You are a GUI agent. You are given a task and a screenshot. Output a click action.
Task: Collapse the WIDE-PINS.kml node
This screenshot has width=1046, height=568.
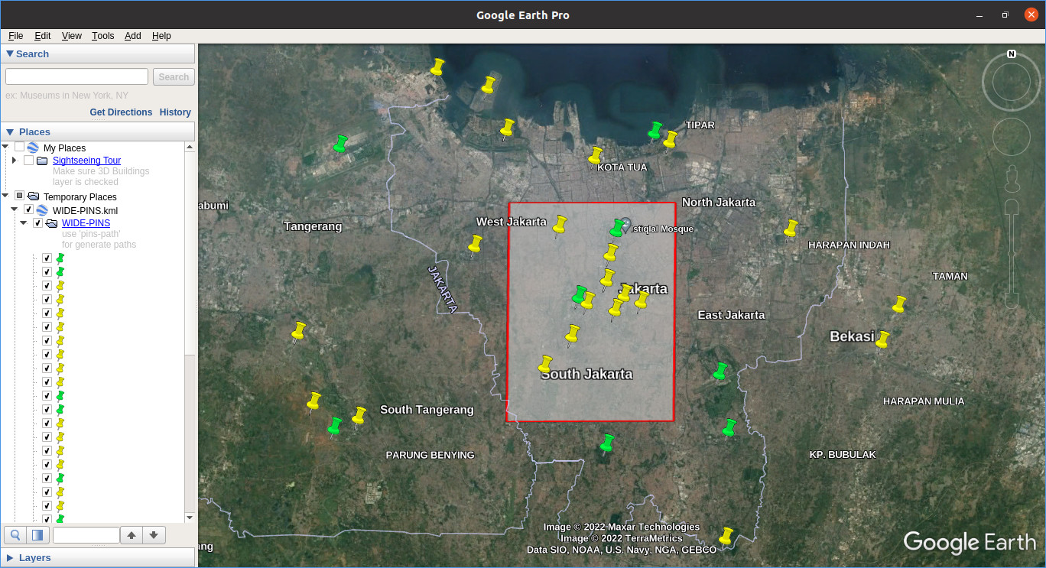(x=14, y=209)
